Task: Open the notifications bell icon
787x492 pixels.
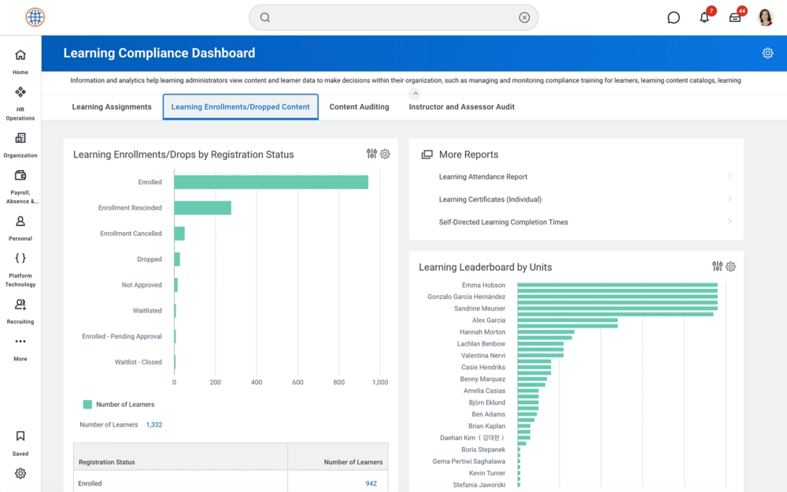Action: point(704,17)
